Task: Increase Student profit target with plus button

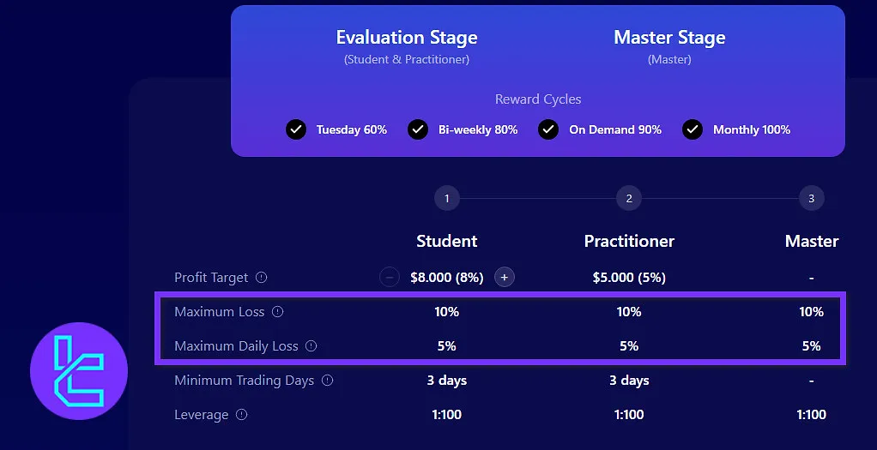Action: point(505,277)
